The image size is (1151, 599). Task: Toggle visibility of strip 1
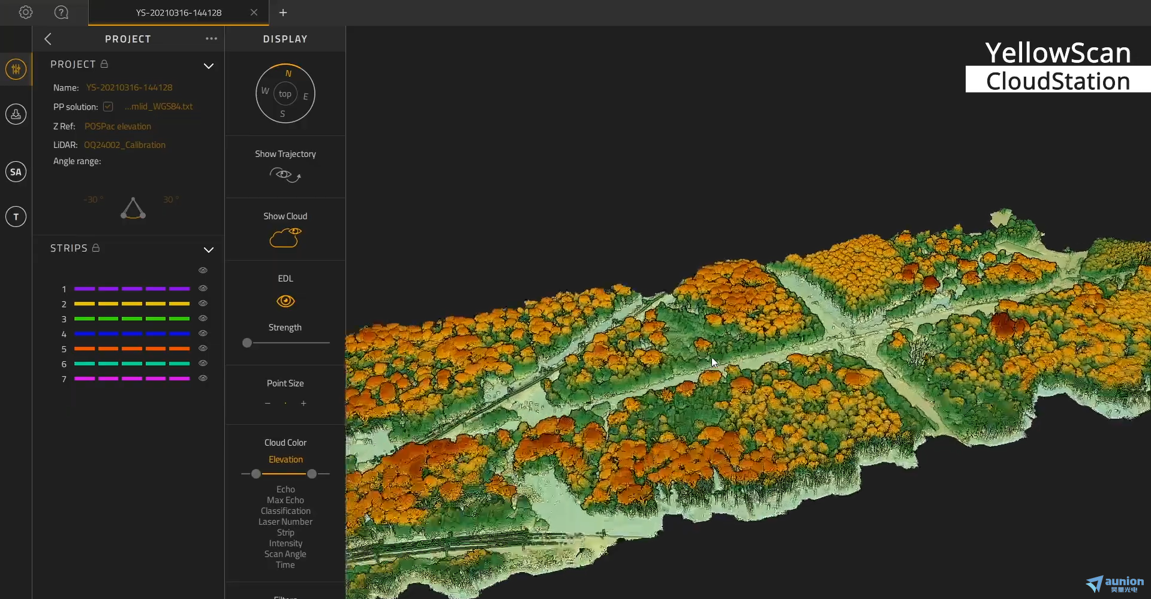(x=203, y=288)
